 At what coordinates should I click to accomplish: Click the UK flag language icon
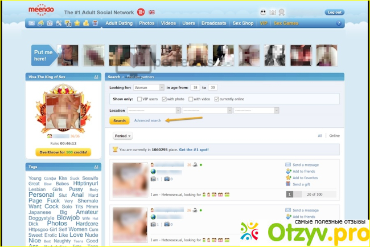(x=151, y=12)
